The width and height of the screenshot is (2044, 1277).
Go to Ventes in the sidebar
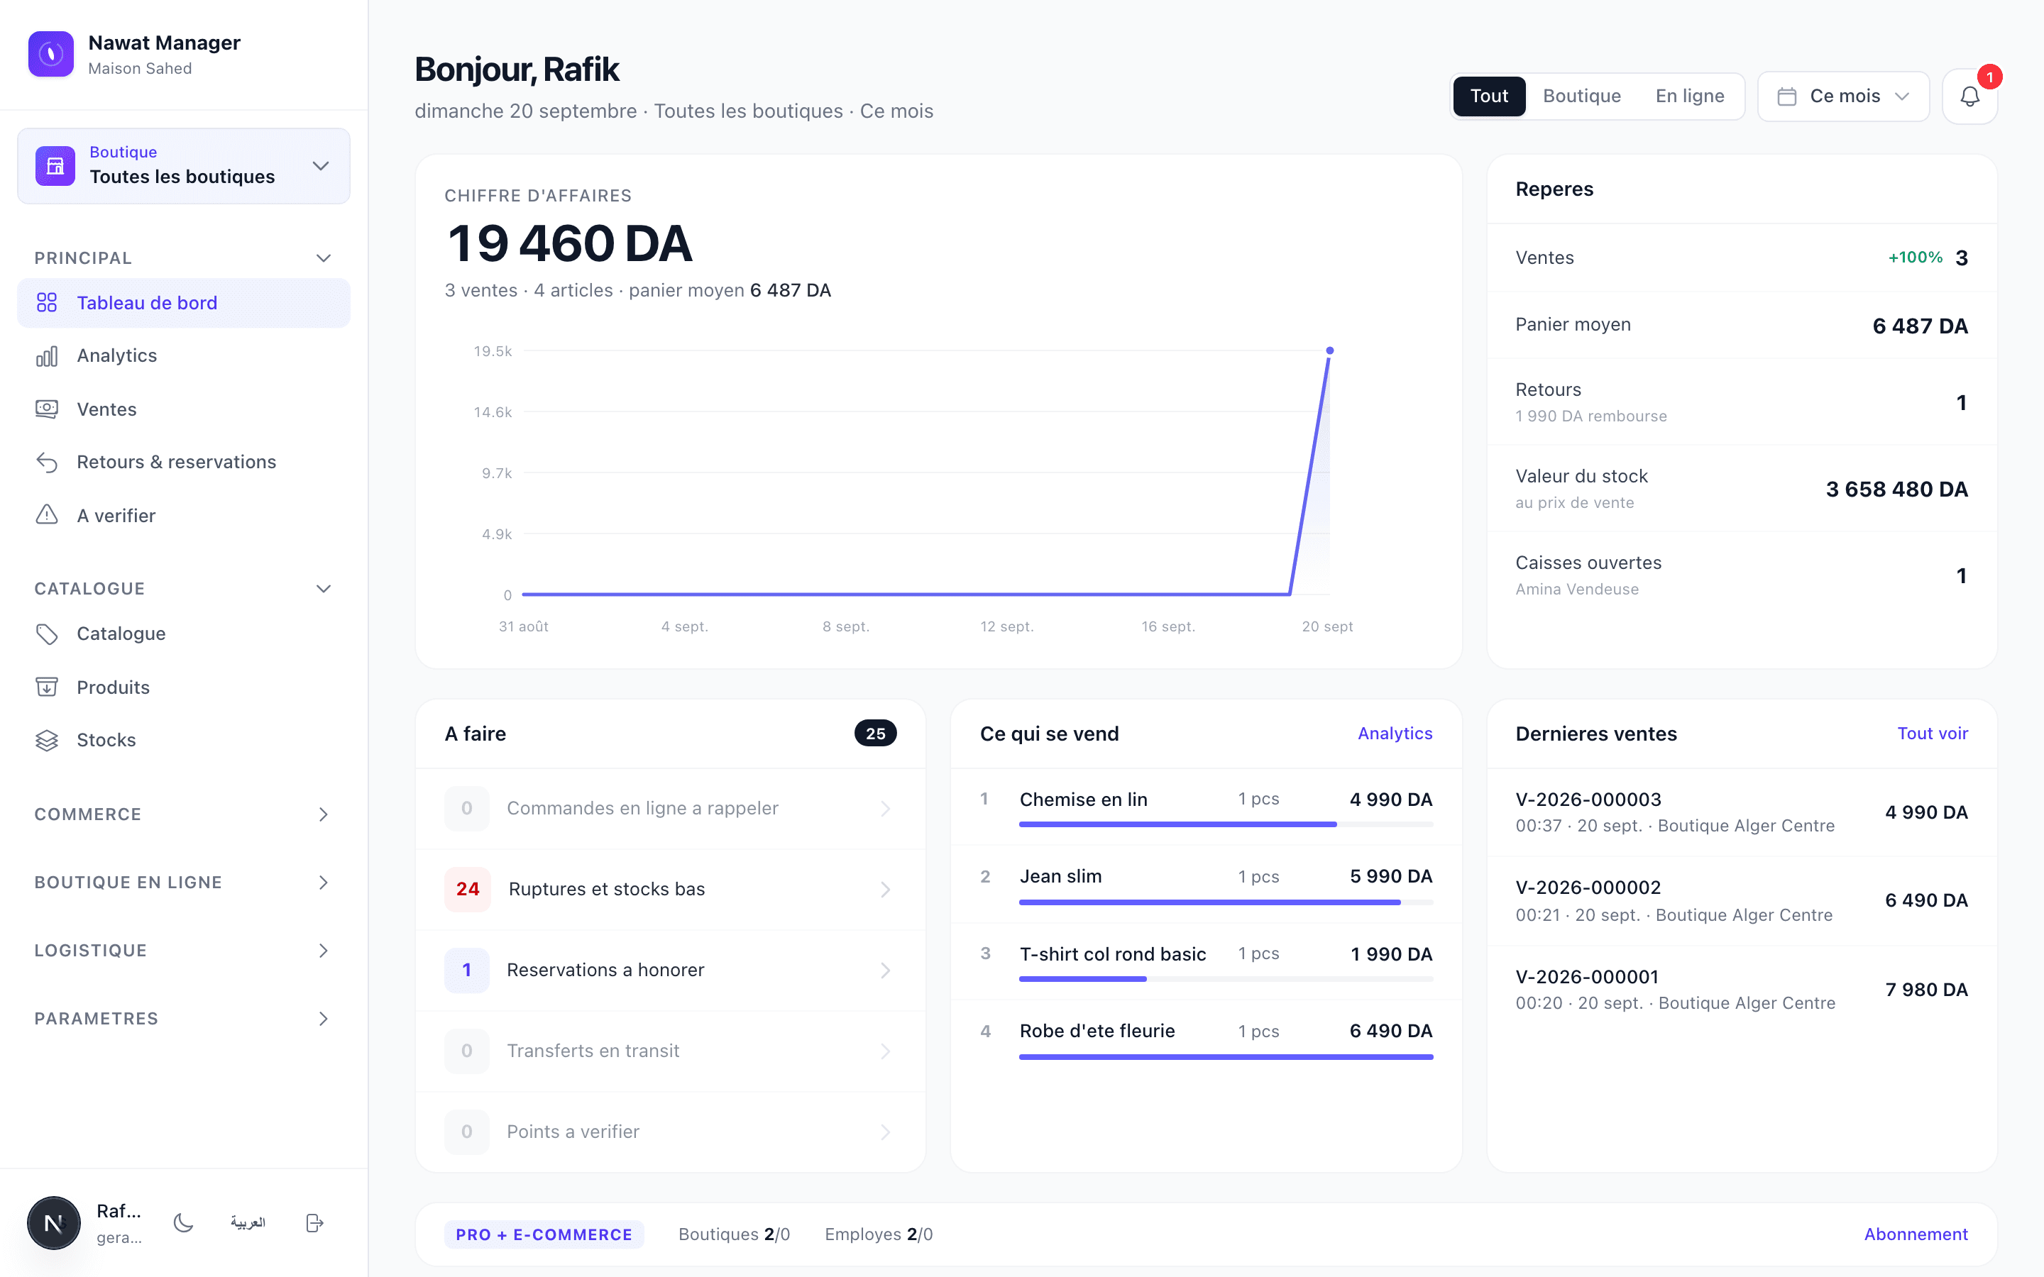click(x=183, y=409)
